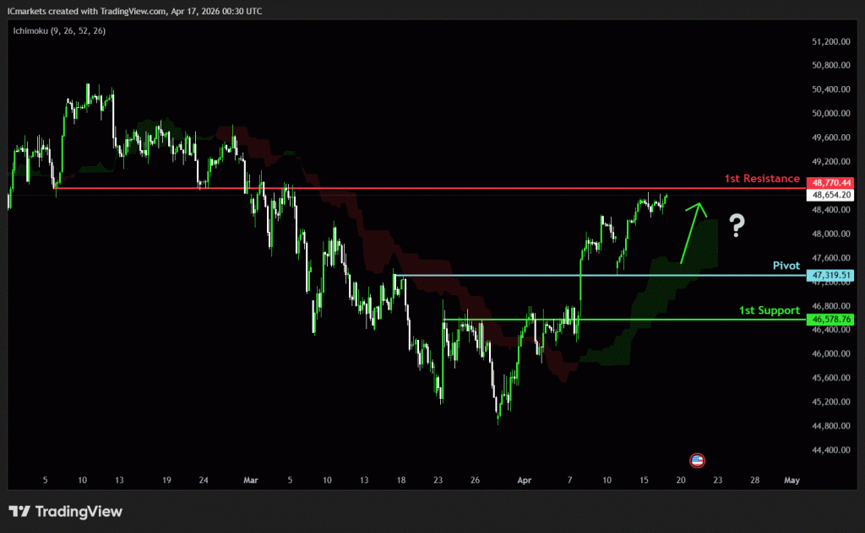Click the Mar label on the date axis
The image size is (865, 533).
pyautogui.click(x=250, y=480)
